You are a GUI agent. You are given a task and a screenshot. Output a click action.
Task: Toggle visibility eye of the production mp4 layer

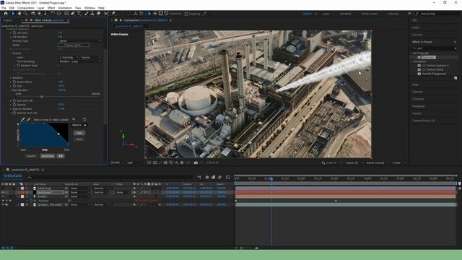tap(3, 204)
